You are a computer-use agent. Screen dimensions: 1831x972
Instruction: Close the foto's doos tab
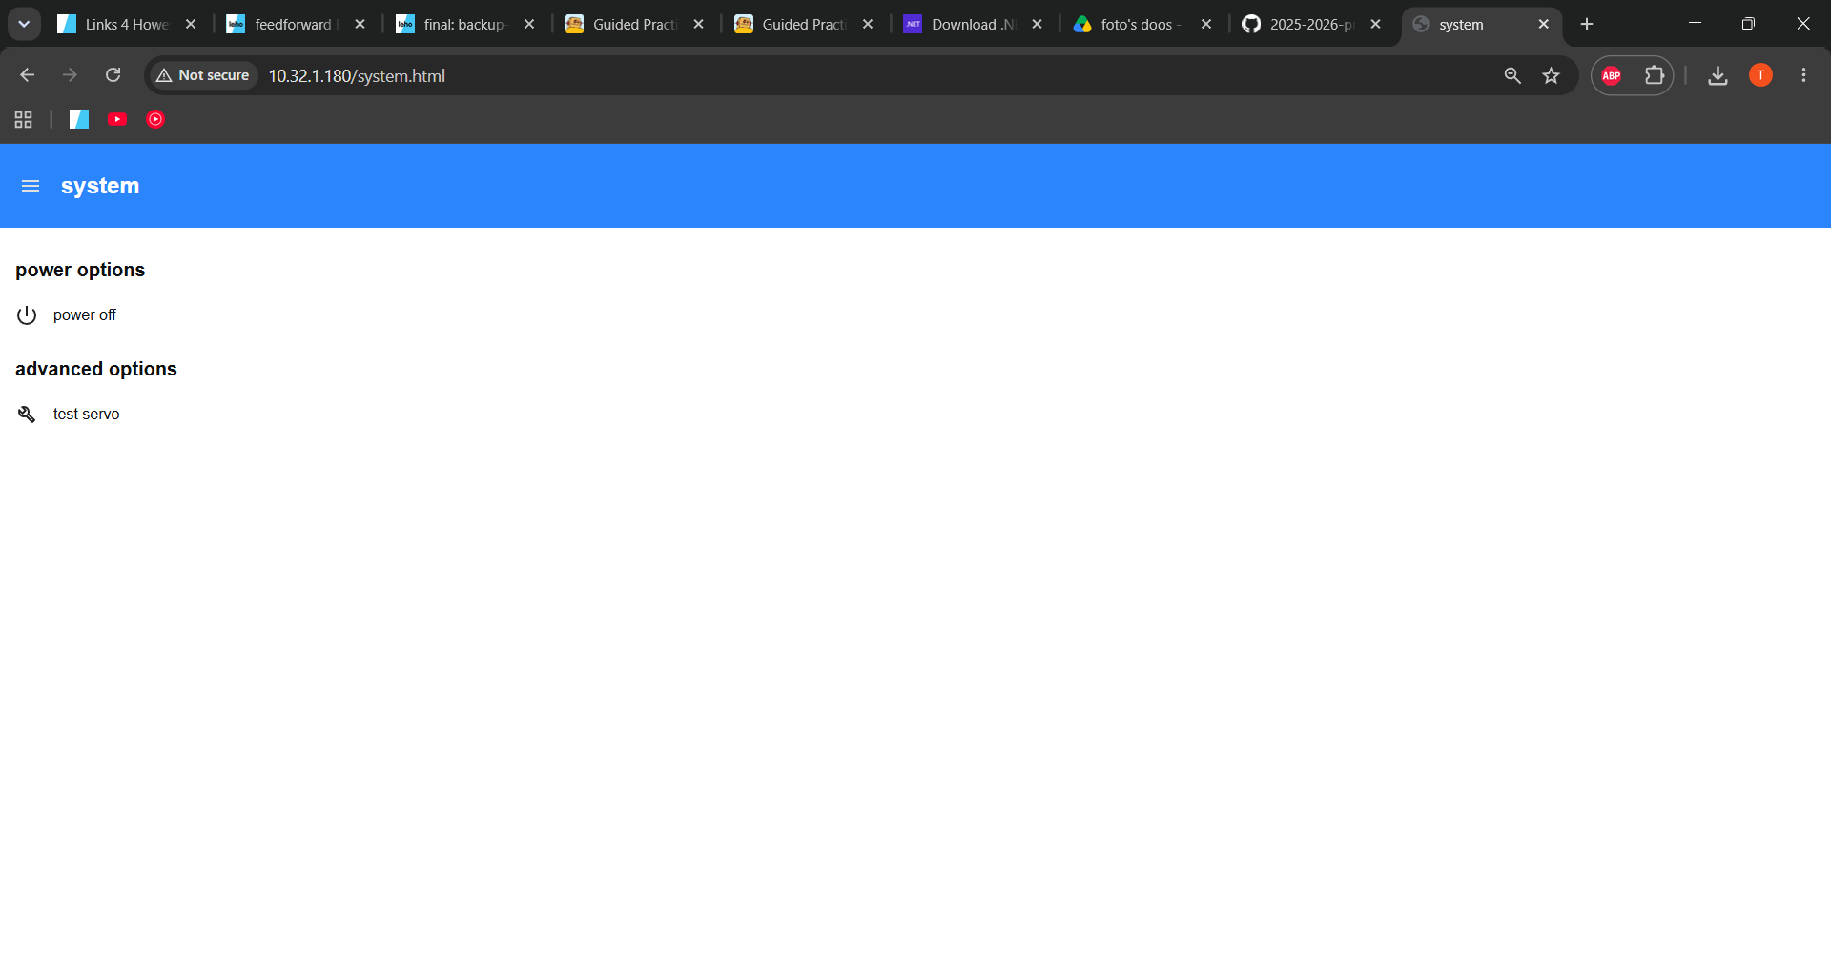coord(1206,25)
